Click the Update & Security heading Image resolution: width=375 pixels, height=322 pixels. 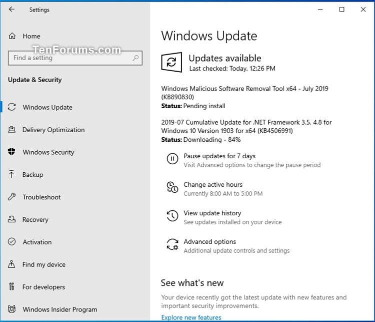coord(35,80)
